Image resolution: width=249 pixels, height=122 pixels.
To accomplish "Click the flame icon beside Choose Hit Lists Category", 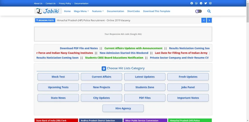I will coord(104,68).
